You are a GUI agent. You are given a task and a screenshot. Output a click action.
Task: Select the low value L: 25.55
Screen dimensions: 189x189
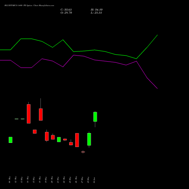pos(96,13)
